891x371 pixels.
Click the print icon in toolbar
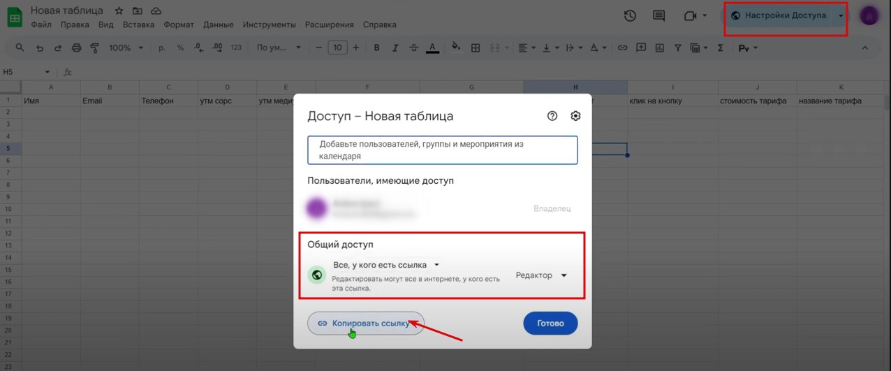[77, 48]
